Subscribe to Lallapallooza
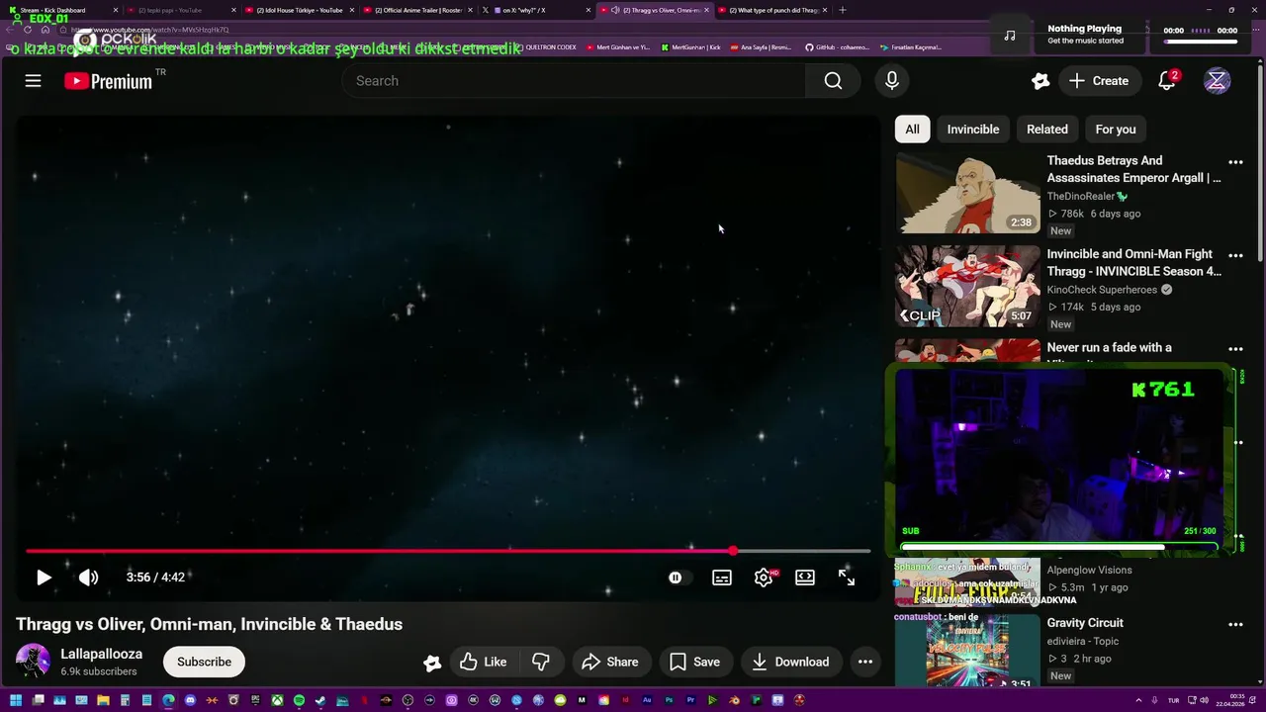This screenshot has height=712, width=1266. [x=204, y=662]
